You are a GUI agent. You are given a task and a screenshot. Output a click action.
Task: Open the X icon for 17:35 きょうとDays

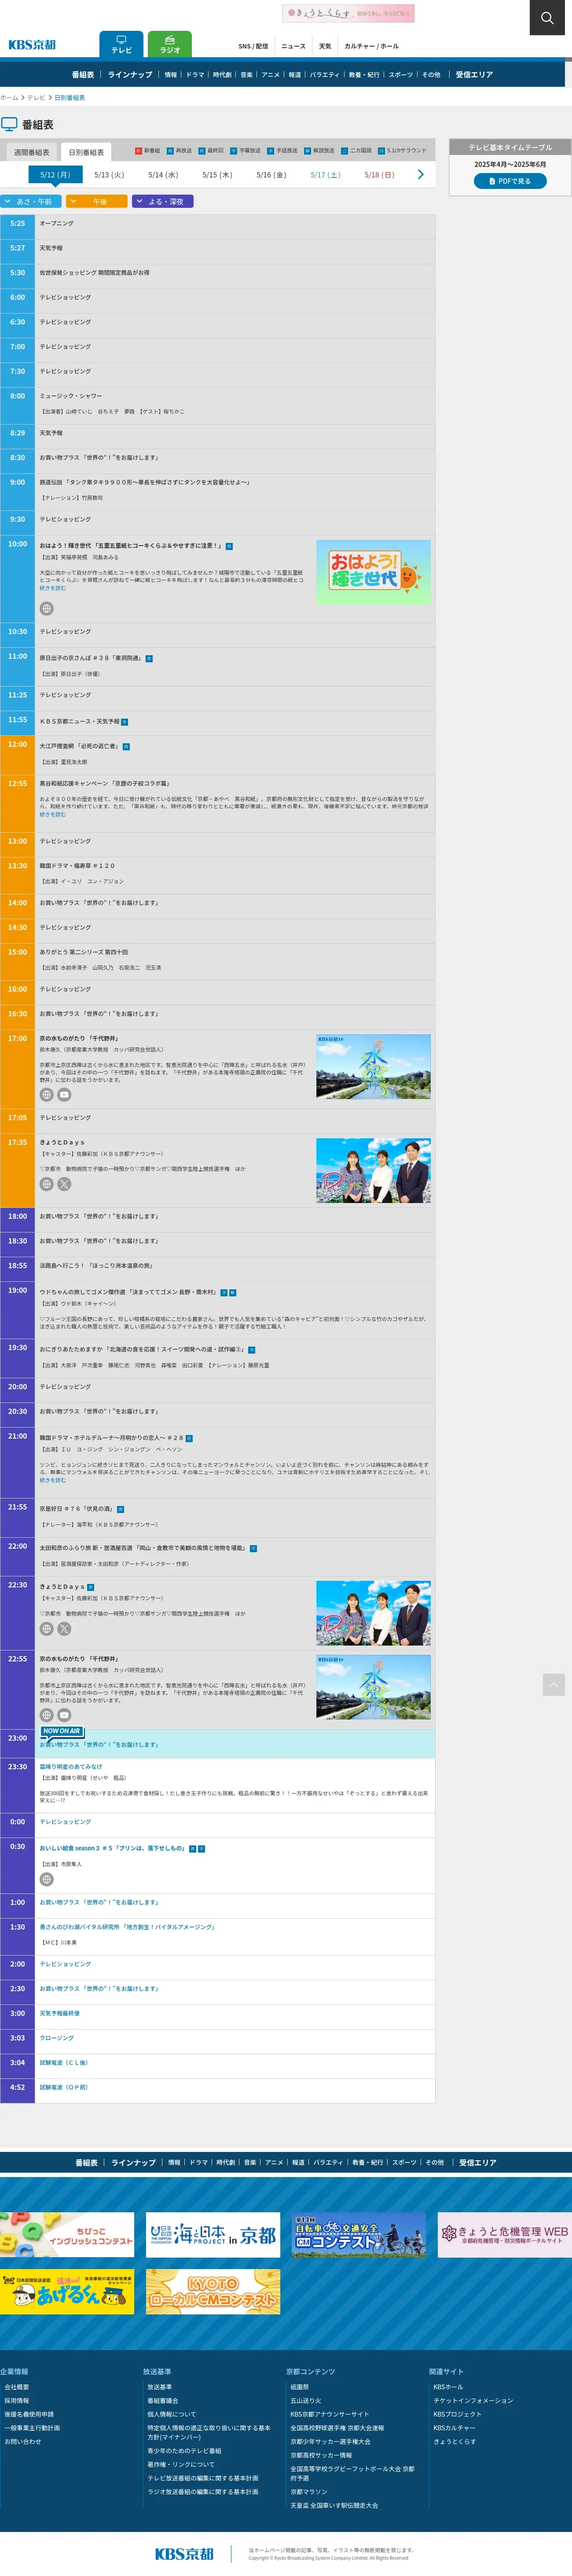(64, 1184)
